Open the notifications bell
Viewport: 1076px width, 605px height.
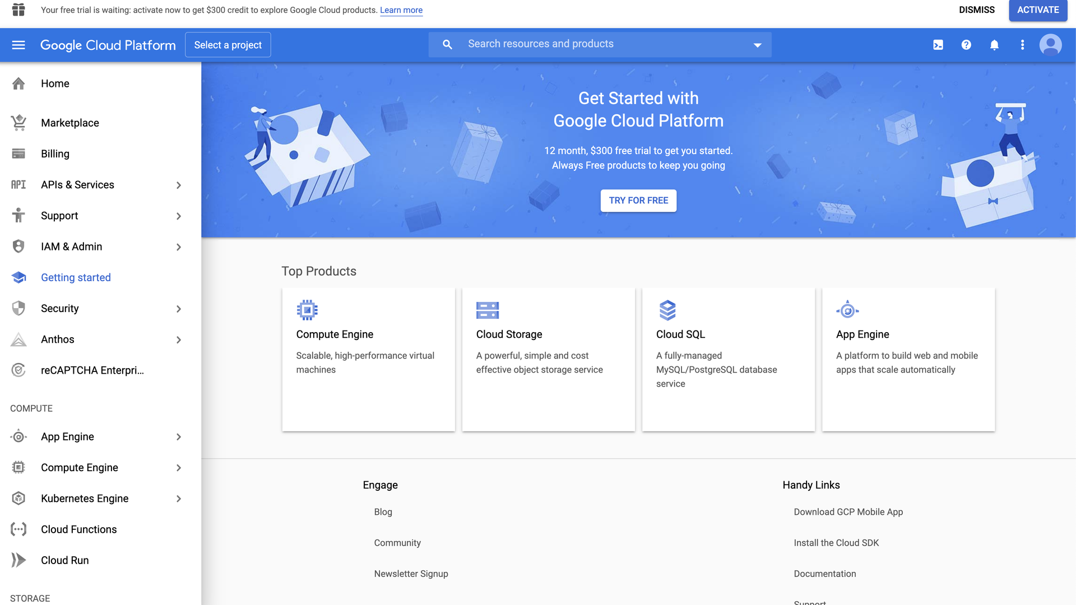tap(994, 45)
